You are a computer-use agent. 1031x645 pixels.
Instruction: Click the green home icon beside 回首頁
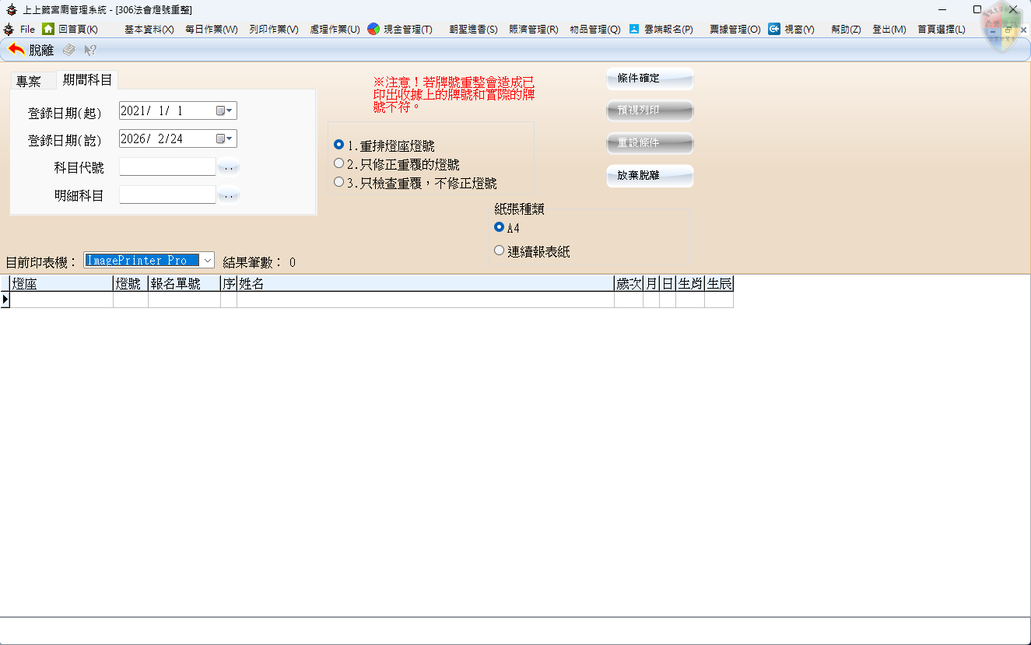[48, 29]
